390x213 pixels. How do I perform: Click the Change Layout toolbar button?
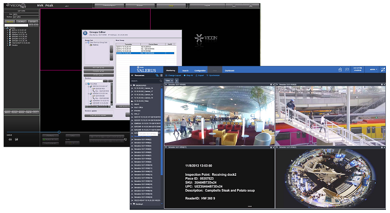[x=175, y=75]
